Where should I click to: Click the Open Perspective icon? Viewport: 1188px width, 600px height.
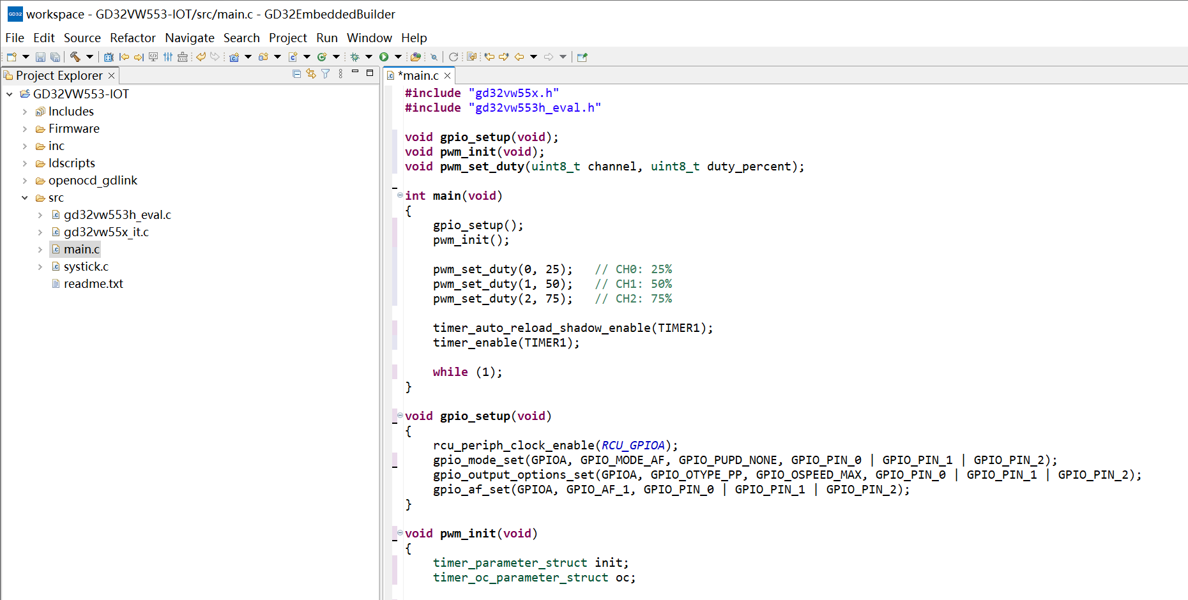pos(582,57)
